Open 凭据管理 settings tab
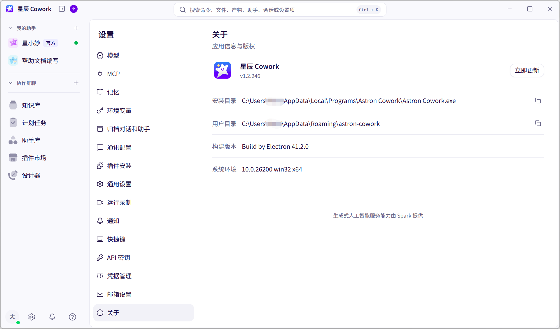 pos(143,276)
